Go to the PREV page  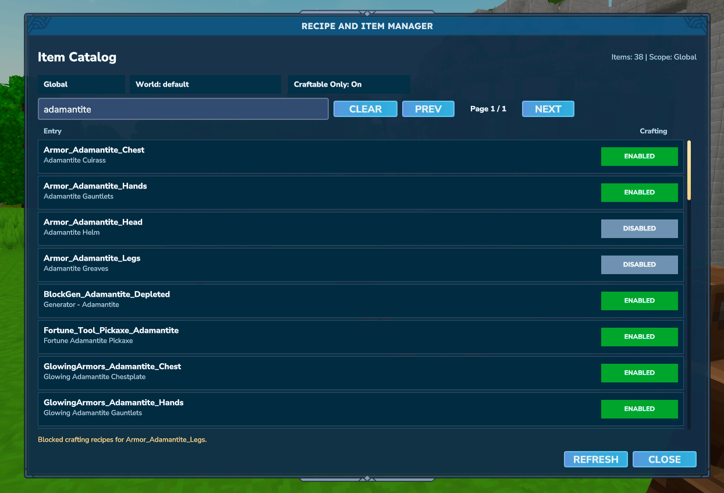coord(428,109)
